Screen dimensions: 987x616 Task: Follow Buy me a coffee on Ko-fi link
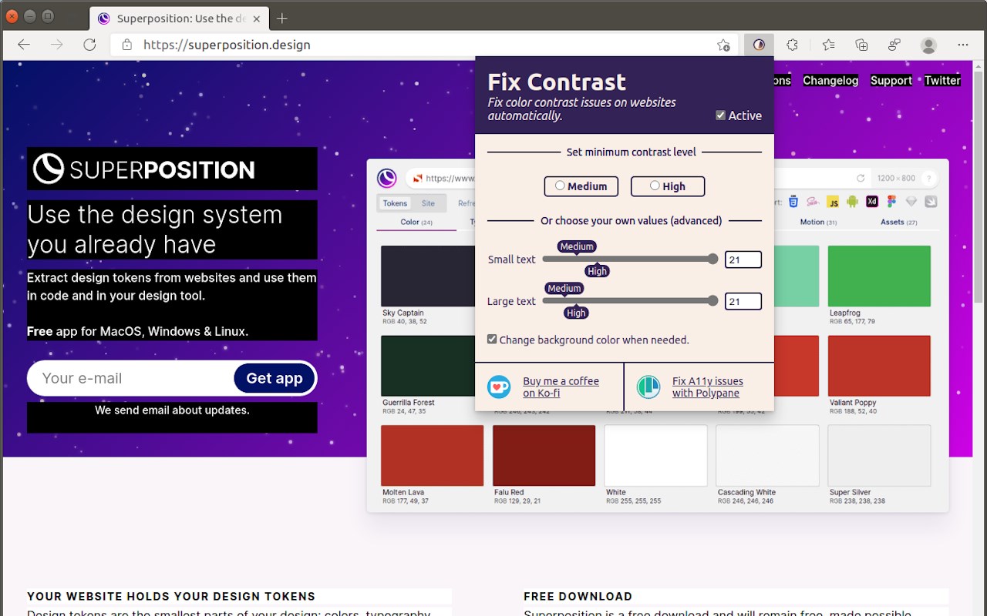click(x=561, y=387)
